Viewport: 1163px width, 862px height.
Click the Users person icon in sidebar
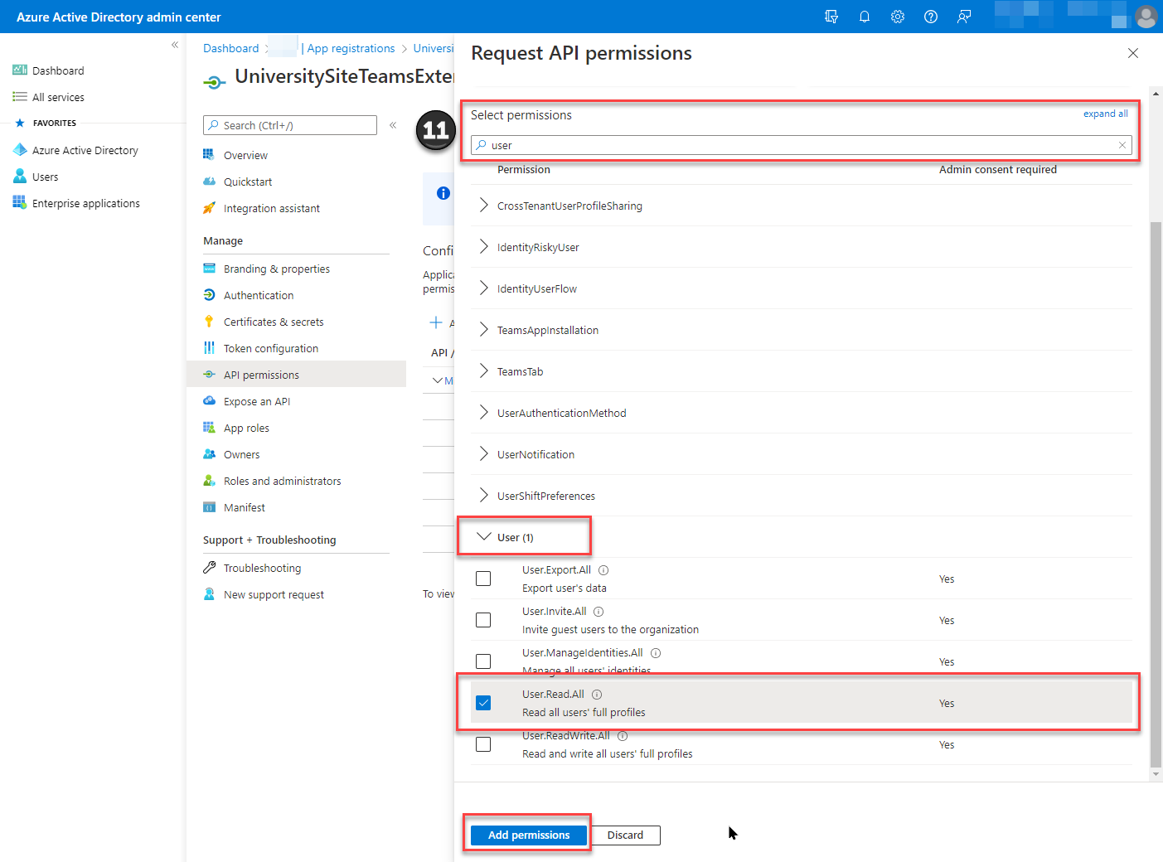point(20,177)
